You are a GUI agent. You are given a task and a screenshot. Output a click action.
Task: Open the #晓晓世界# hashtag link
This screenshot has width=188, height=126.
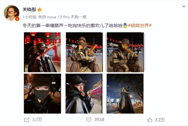(x=140, y=25)
